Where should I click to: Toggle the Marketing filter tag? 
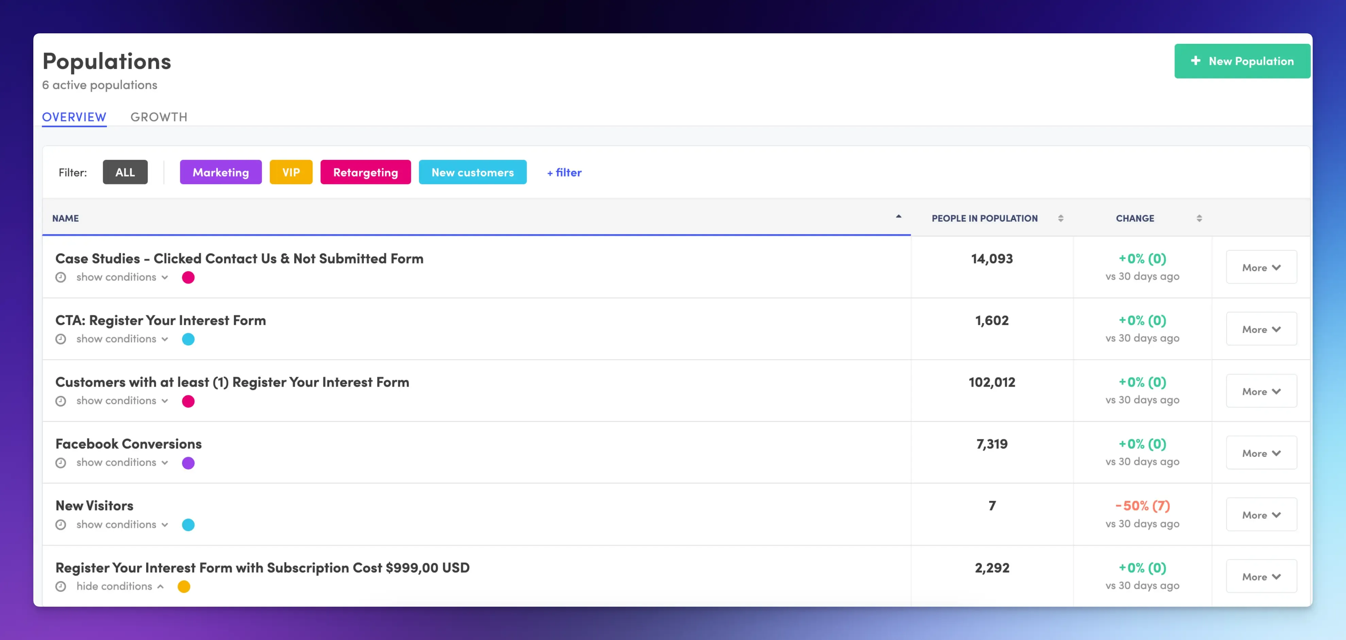pyautogui.click(x=220, y=172)
